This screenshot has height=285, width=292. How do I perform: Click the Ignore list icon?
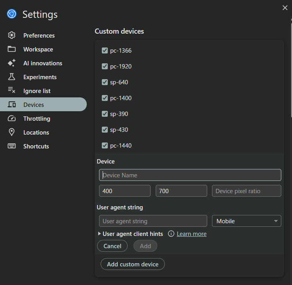[x=11, y=90]
